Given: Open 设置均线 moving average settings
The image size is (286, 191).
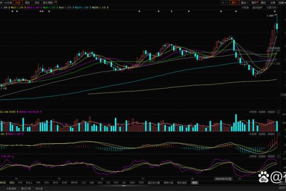Looking at the screenshot, I should click(x=272, y=8).
